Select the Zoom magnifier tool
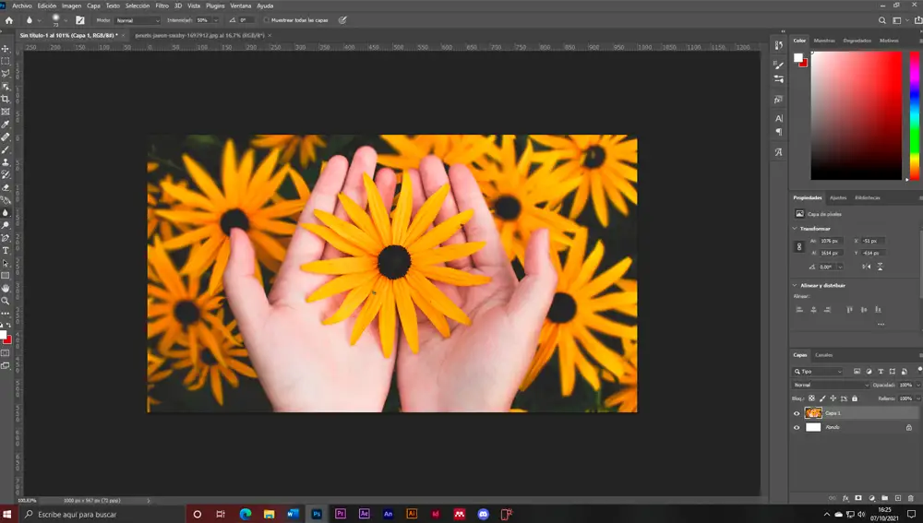Image resolution: width=923 pixels, height=523 pixels. [x=6, y=301]
